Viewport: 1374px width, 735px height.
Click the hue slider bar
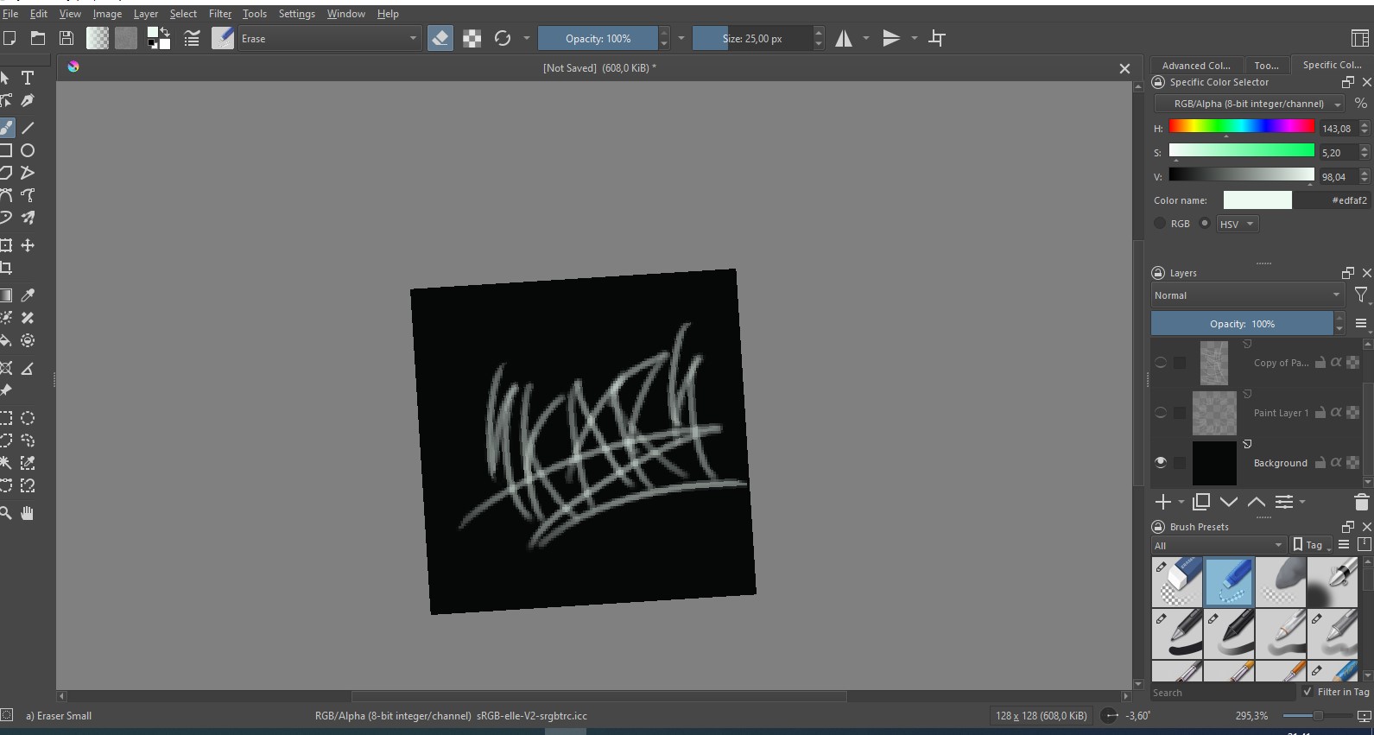click(x=1241, y=127)
